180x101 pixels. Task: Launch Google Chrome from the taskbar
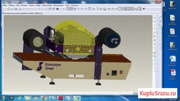[44, 98]
